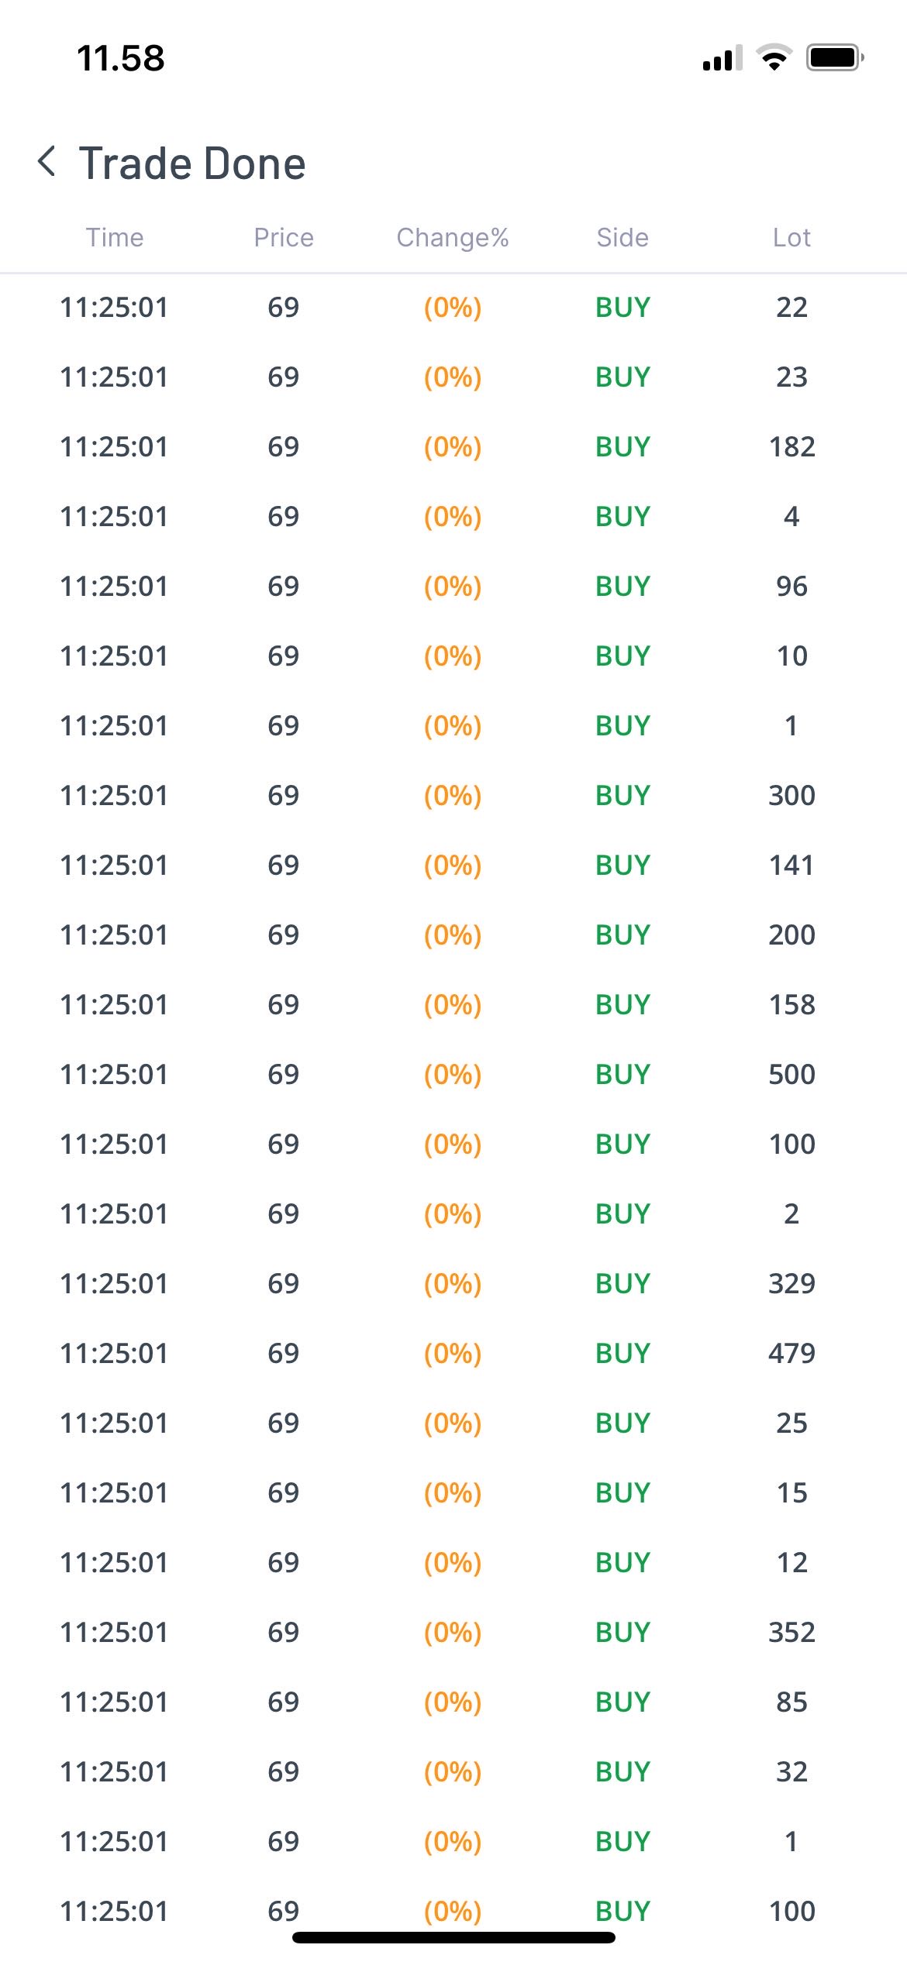Tap the home indicator bar at bottom
The width and height of the screenshot is (907, 1962).
(x=453, y=1937)
